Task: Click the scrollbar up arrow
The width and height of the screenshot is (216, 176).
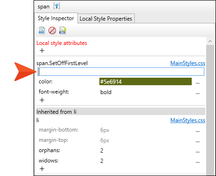Action: pos(210,41)
